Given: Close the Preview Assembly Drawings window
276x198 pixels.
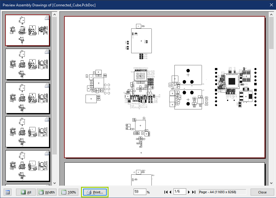Looking at the screenshot, I should pyautogui.click(x=271, y=5).
